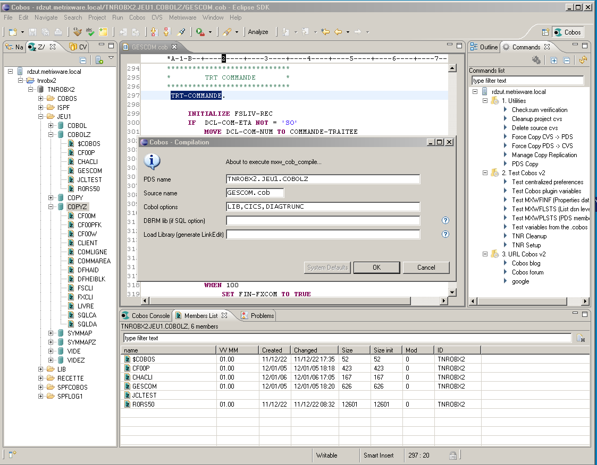Click the Print toolbar icon
The height and width of the screenshot is (465, 597).
pos(58,32)
